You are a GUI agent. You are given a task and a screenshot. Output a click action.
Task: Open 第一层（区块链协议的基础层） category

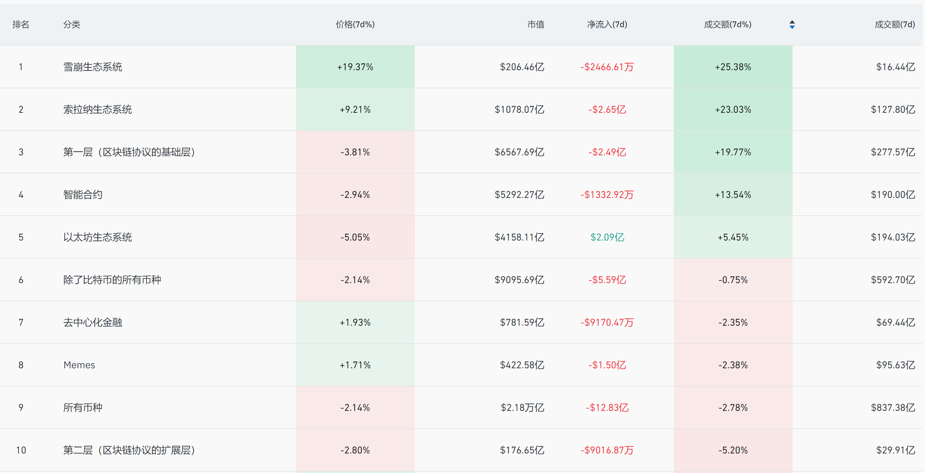(x=129, y=152)
